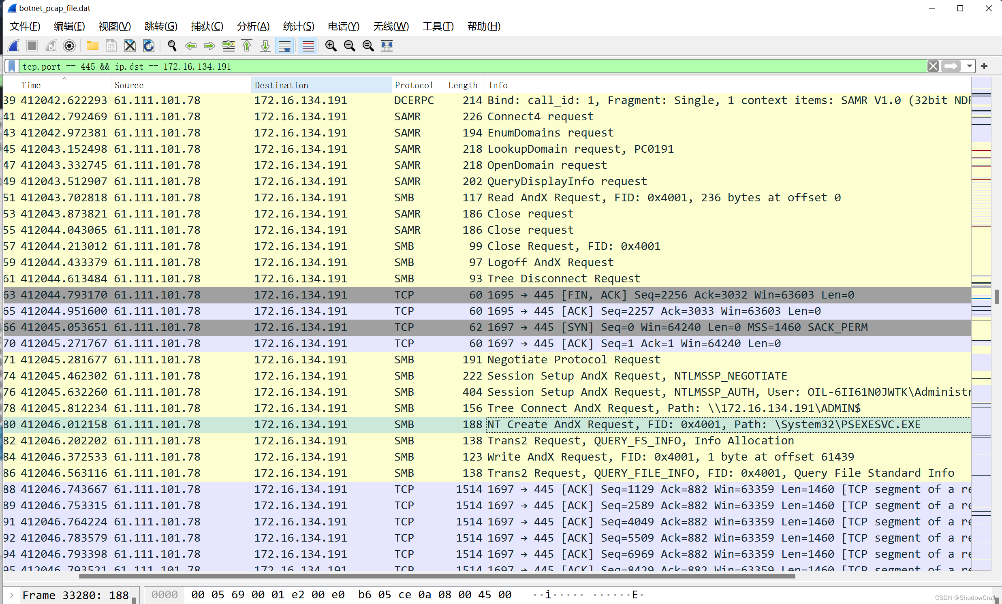Select the Write AndX Request offset 61439 packet
This screenshot has width=1002, height=604.
click(487, 457)
